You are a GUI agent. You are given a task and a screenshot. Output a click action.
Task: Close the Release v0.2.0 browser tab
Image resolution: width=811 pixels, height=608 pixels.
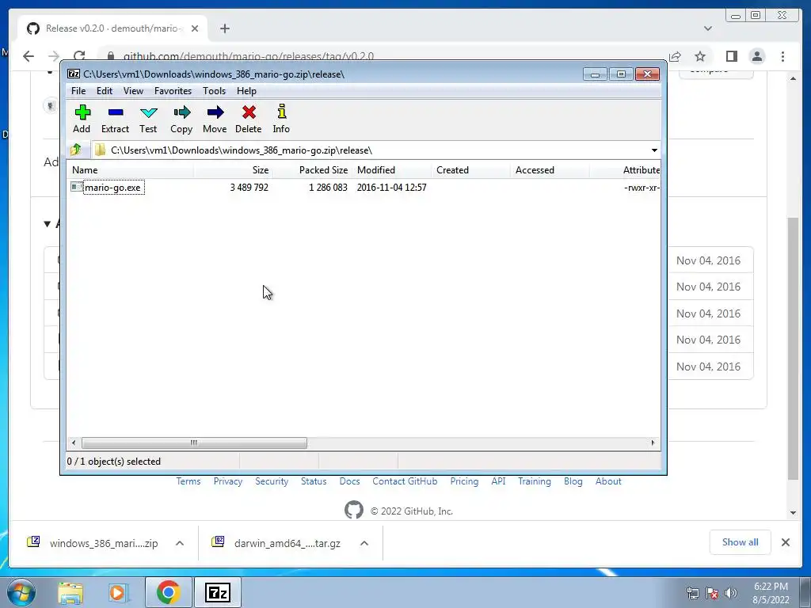point(195,28)
